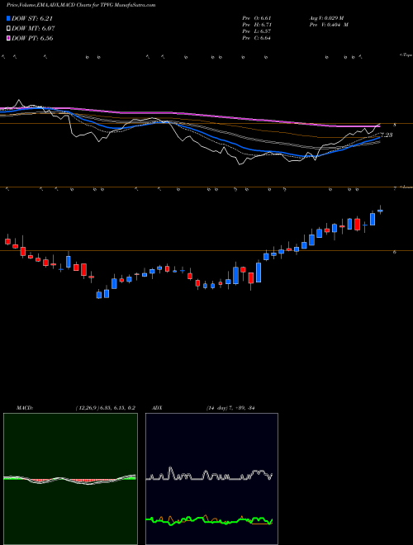Click the 'Pre V: 0.404 M' value
Screen dimensions: 413x545
[x=329, y=25]
